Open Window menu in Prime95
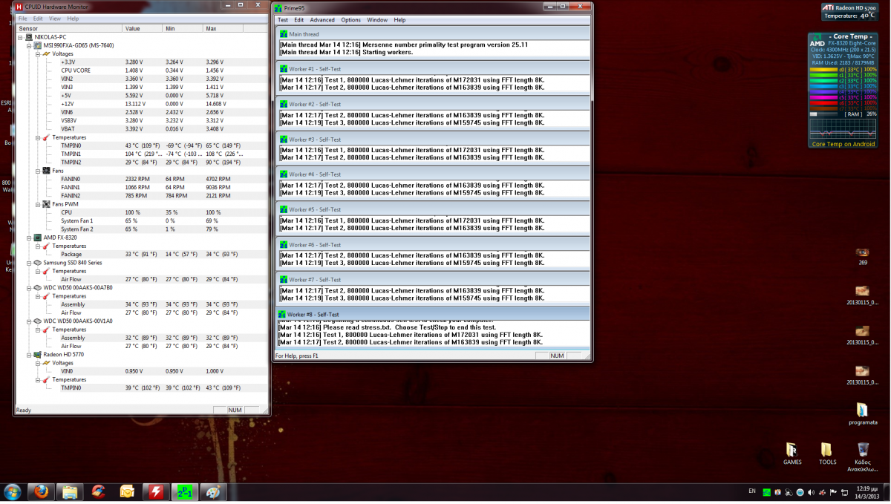The width and height of the screenshot is (891, 504). click(x=377, y=20)
